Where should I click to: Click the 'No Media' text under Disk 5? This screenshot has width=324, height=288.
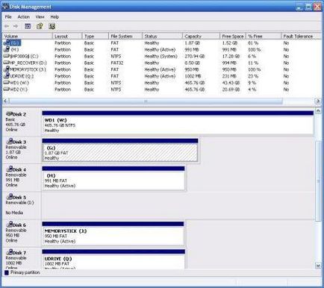click(x=14, y=213)
